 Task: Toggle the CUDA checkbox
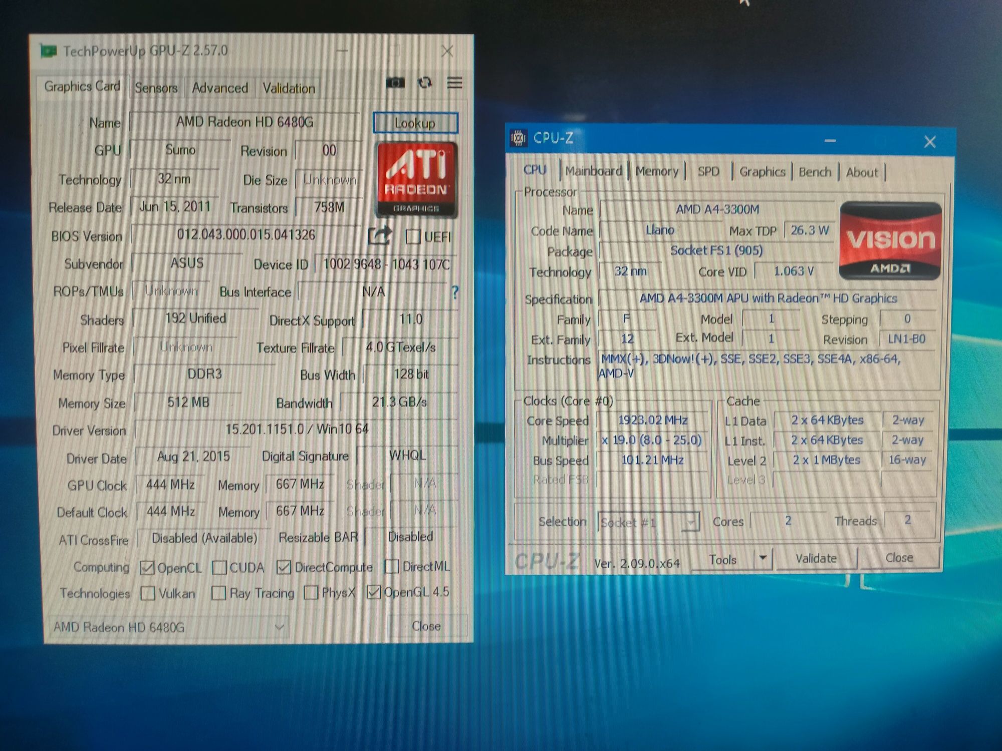(219, 567)
